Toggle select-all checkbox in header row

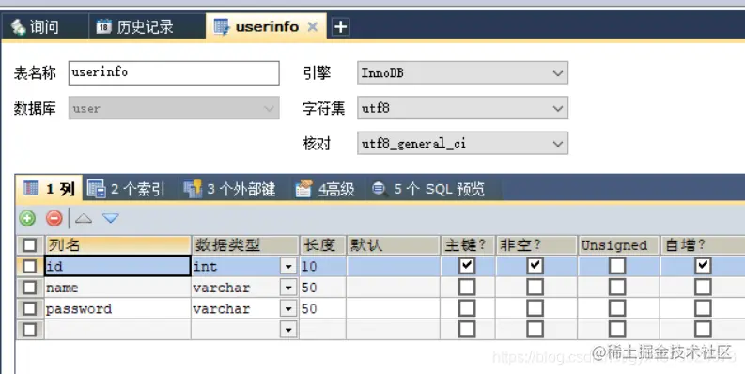point(29,245)
